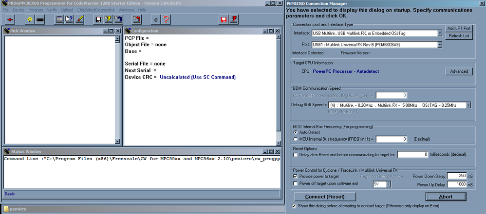Open the Windows menu
Screen dimensions: 486x214
pyautogui.click(x=126, y=10)
